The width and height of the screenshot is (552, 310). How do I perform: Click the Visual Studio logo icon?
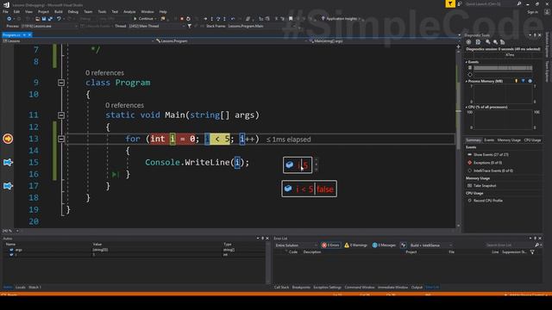(6, 4)
